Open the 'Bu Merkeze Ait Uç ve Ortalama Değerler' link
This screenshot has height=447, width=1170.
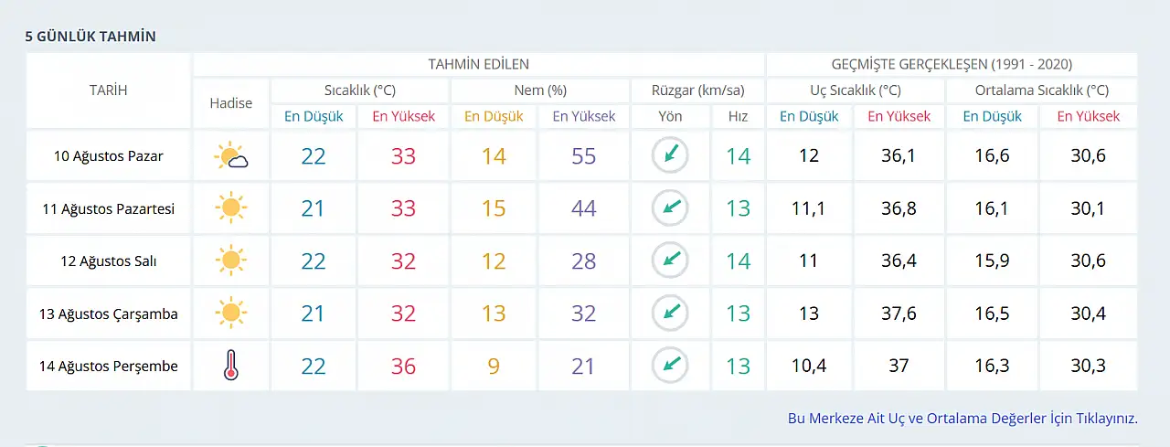[x=963, y=418]
